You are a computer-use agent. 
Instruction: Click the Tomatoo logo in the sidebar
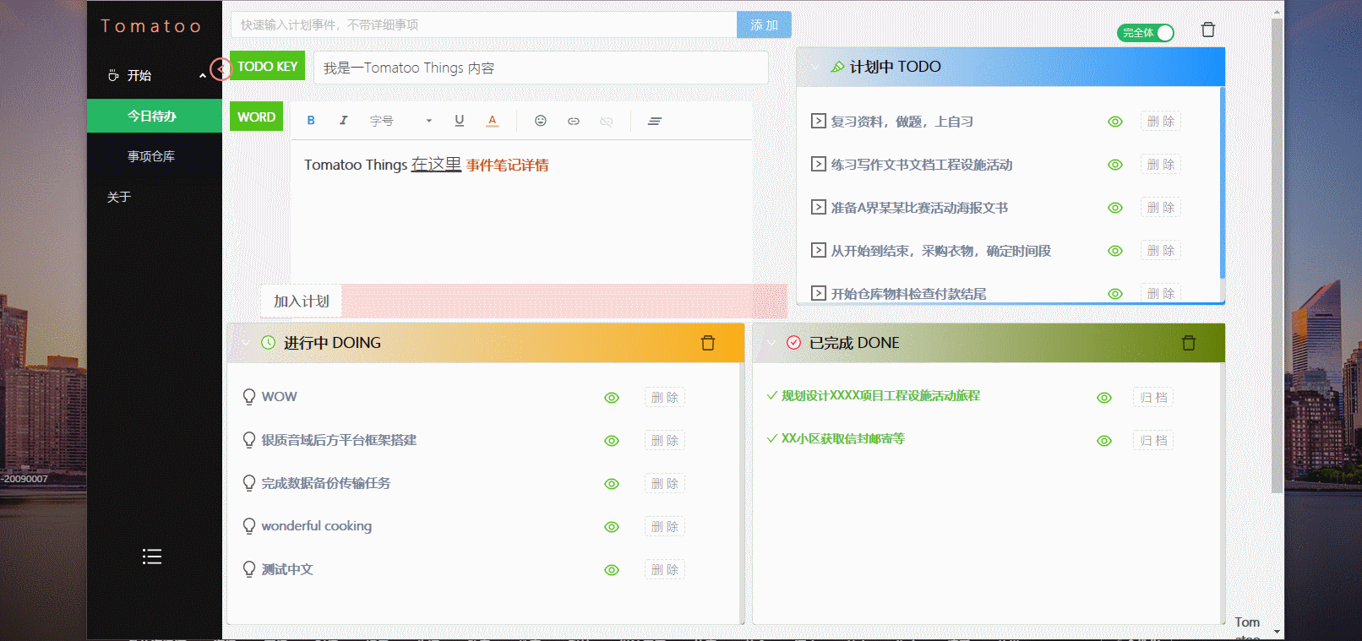tap(151, 26)
